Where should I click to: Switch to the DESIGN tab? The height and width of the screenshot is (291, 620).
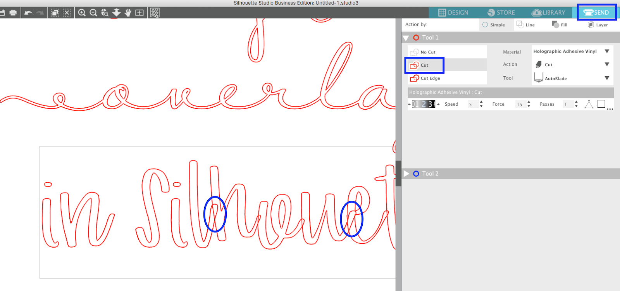pos(453,12)
